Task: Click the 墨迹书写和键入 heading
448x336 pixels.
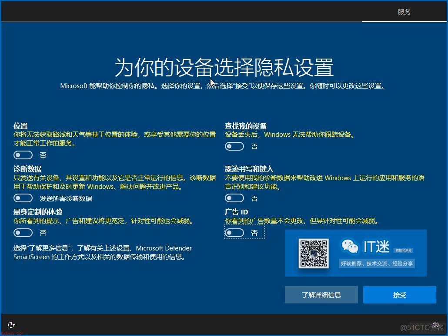Action: click(249, 169)
